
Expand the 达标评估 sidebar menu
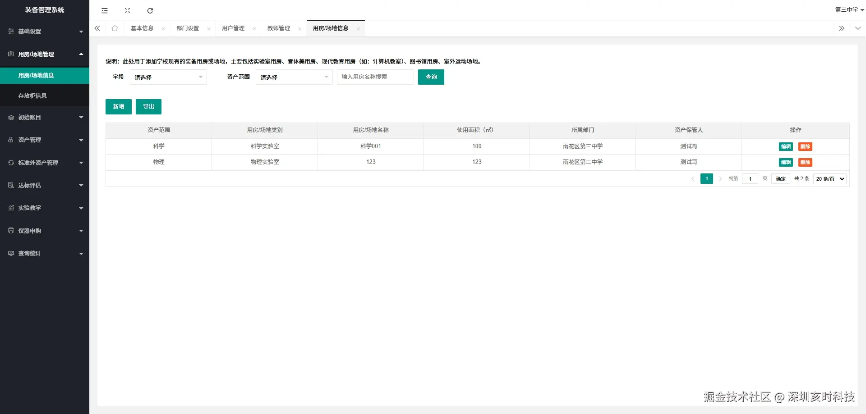[45, 185]
